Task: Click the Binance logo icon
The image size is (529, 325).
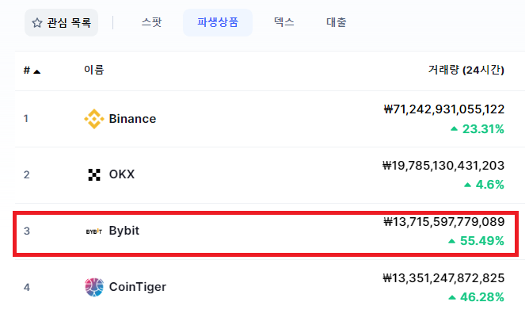Action: pos(93,119)
